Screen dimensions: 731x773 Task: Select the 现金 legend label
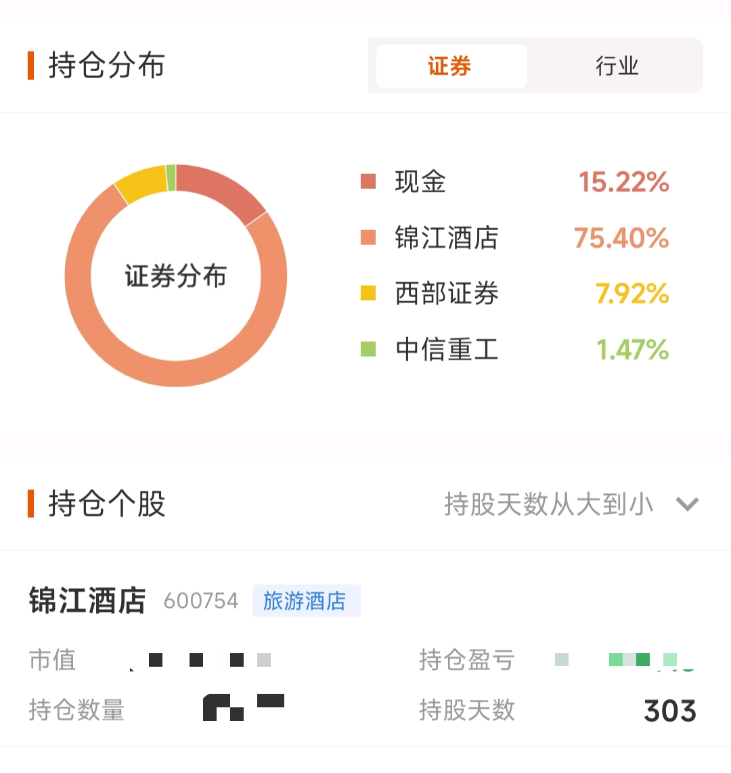[x=420, y=181]
